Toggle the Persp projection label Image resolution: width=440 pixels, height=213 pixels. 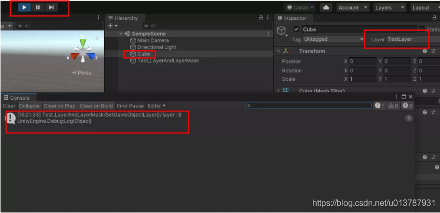tap(82, 72)
